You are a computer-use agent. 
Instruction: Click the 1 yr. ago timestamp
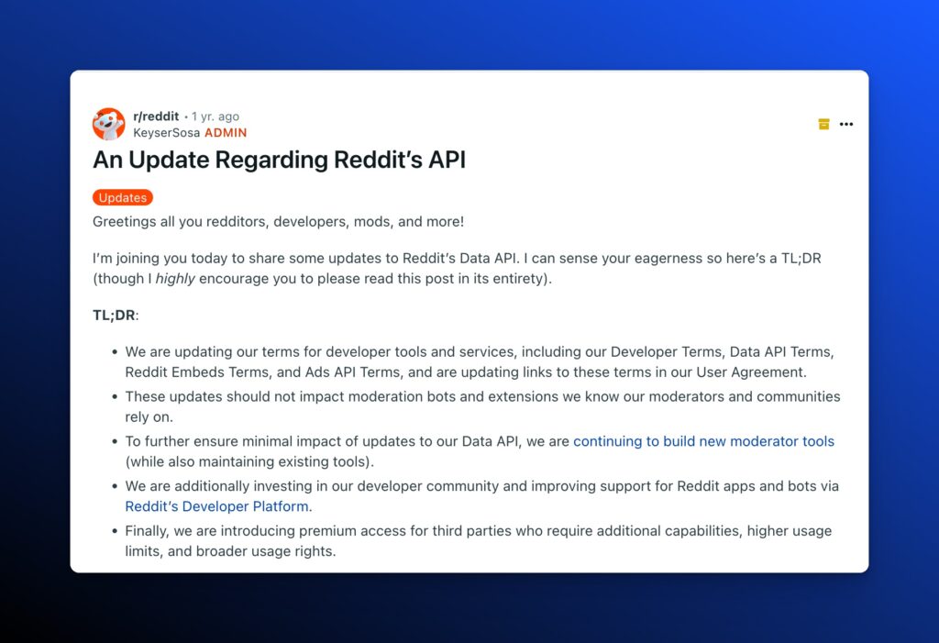(215, 116)
